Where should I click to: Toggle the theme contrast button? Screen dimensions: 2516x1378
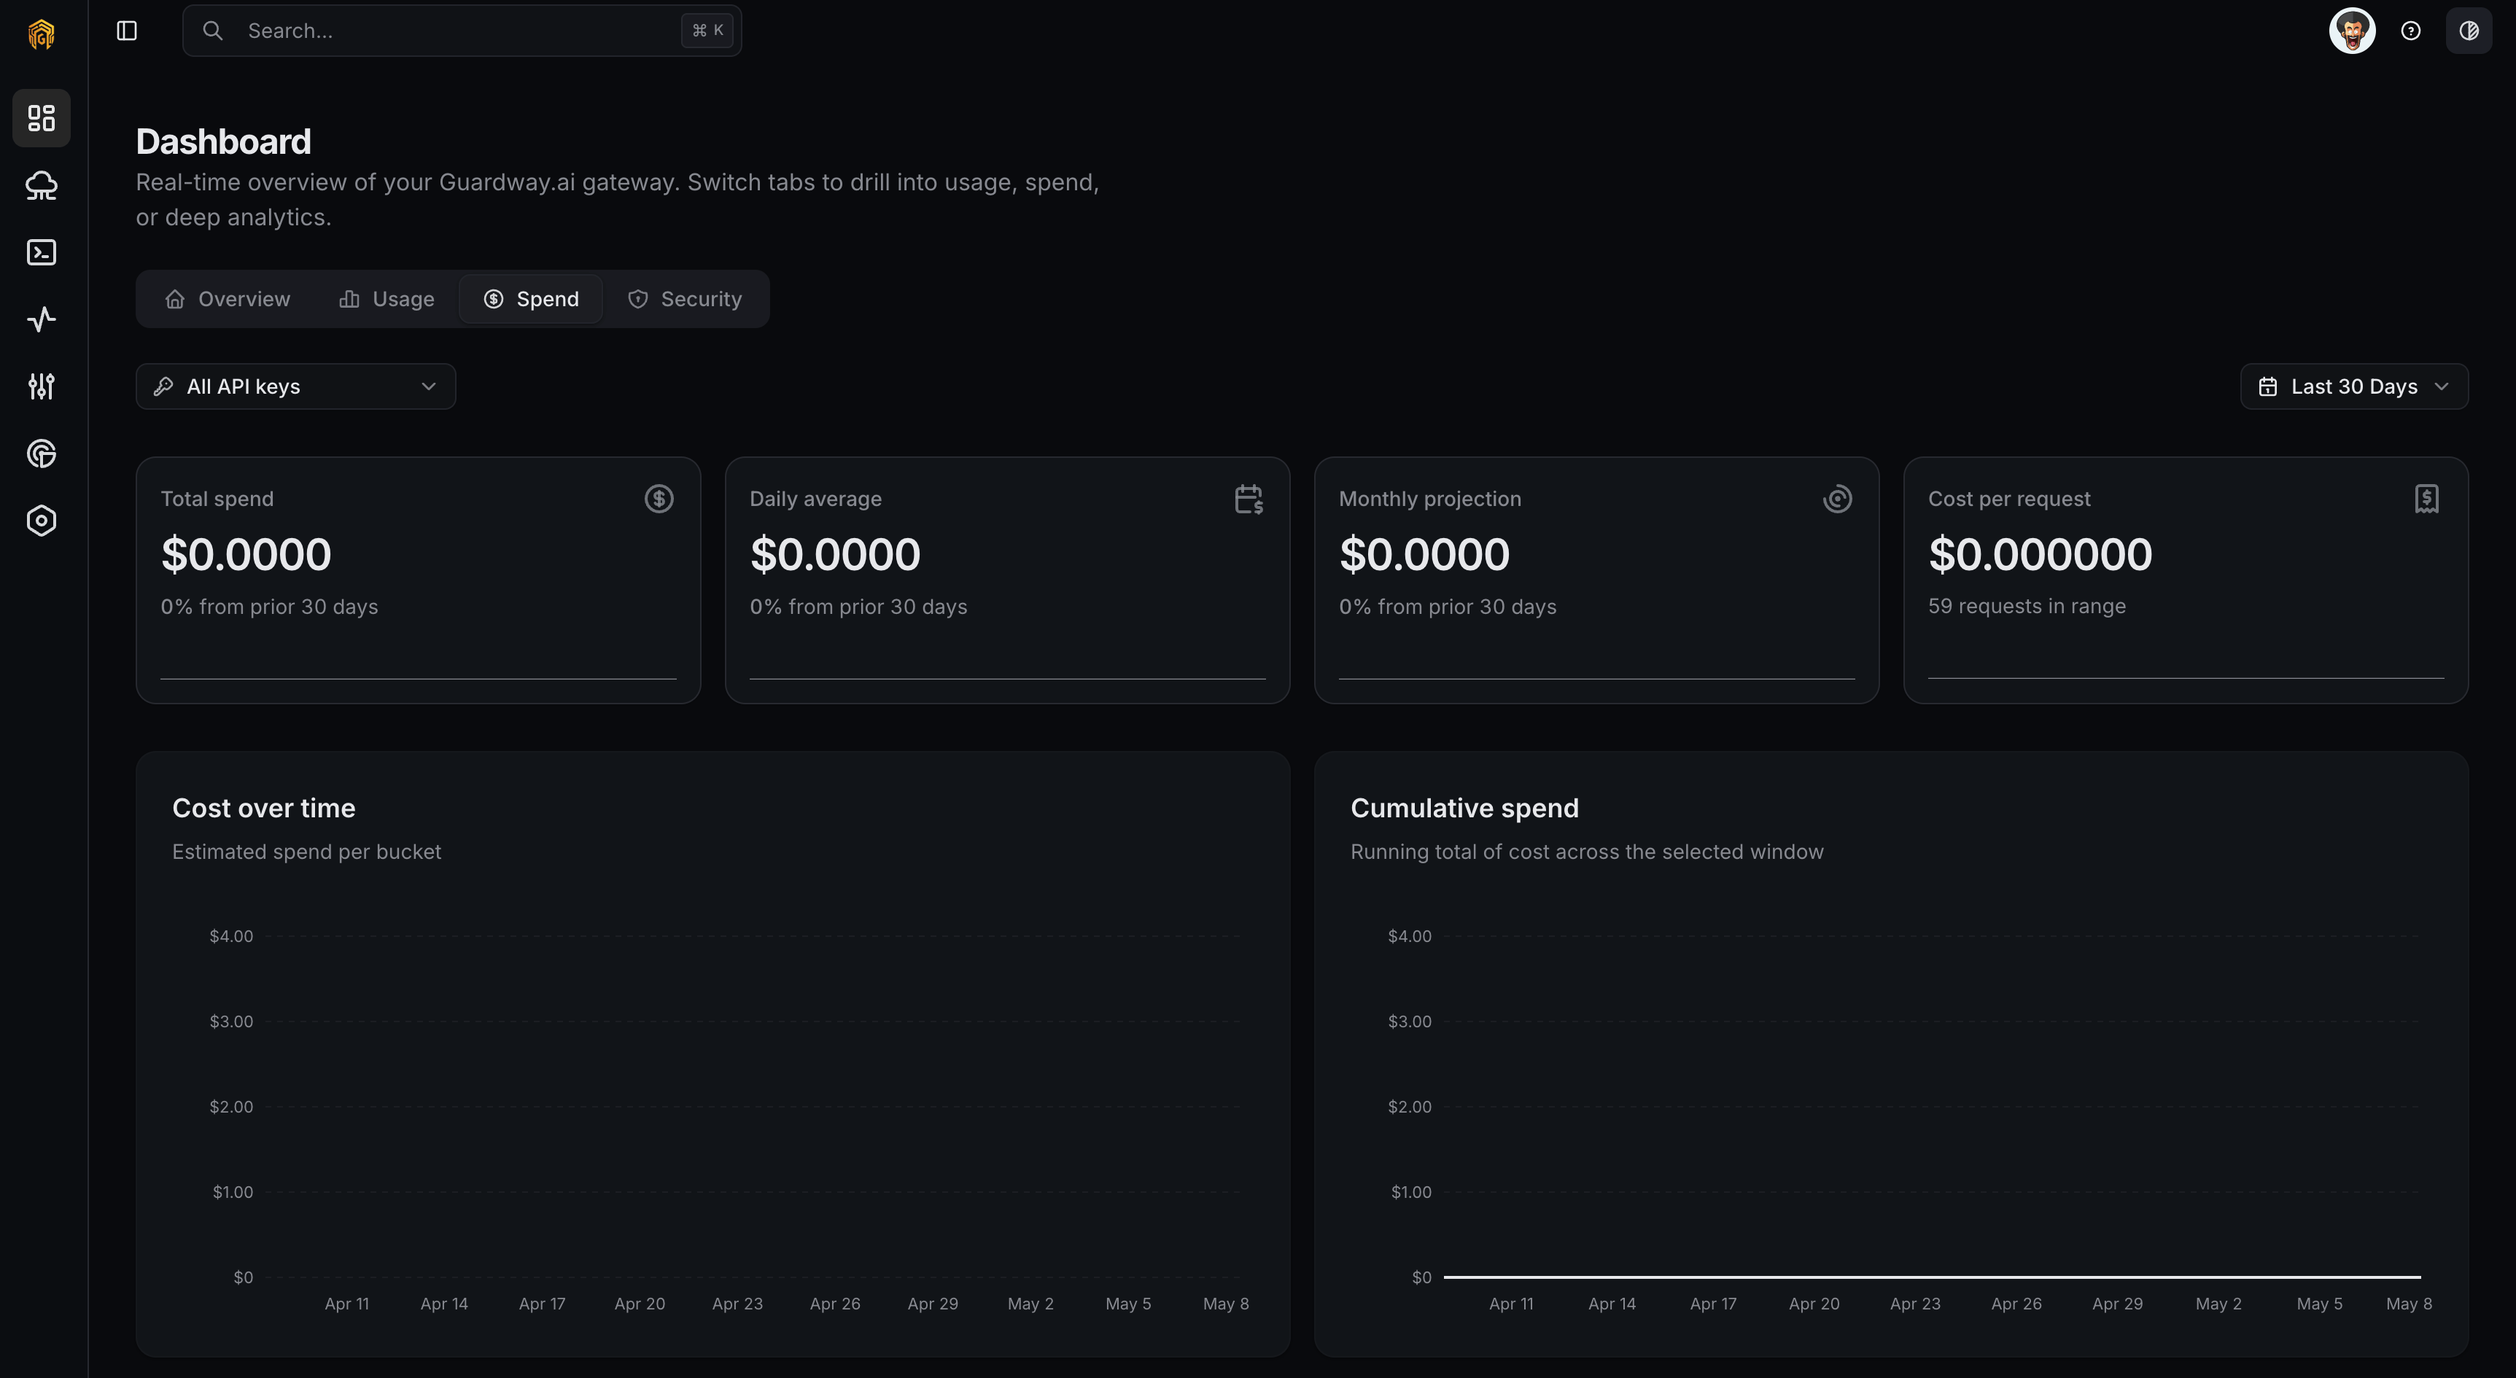(2468, 31)
